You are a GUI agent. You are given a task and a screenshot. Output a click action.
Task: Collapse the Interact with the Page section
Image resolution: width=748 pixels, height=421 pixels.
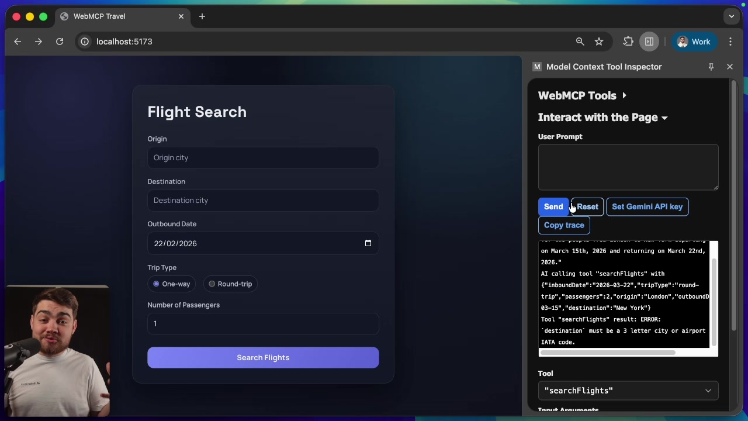point(664,118)
